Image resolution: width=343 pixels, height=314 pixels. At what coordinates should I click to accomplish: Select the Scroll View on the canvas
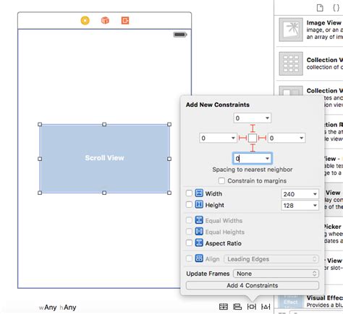click(x=104, y=159)
